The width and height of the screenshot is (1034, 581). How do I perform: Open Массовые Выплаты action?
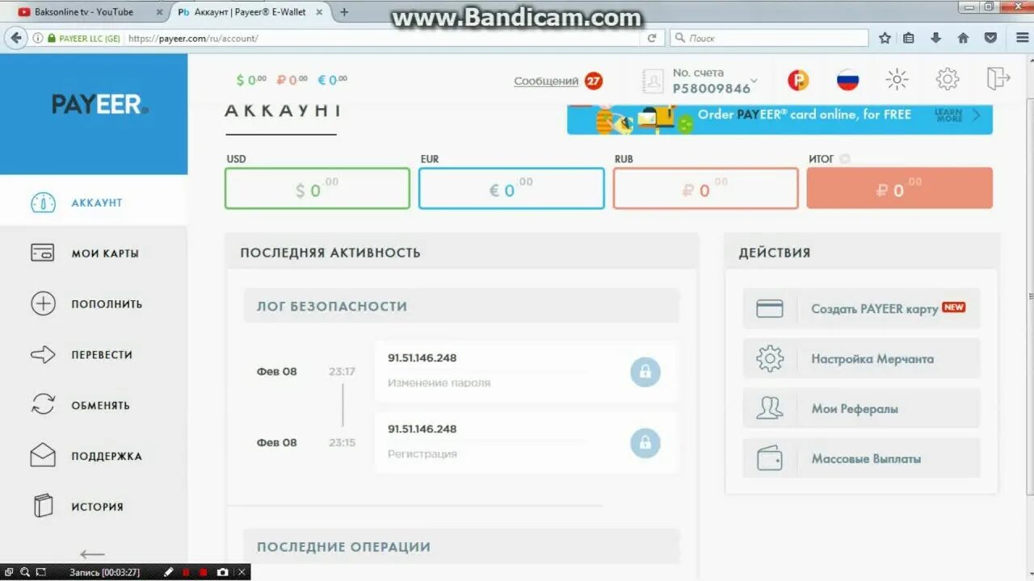point(861,458)
